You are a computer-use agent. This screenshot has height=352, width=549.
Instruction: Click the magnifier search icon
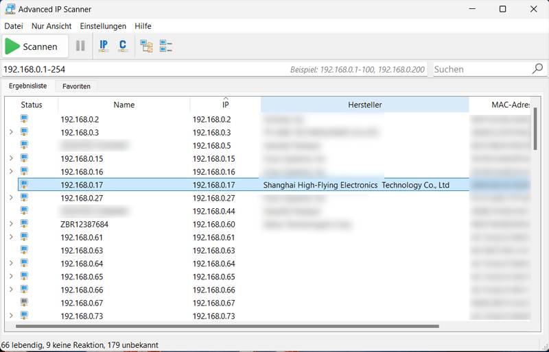pyautogui.click(x=538, y=69)
